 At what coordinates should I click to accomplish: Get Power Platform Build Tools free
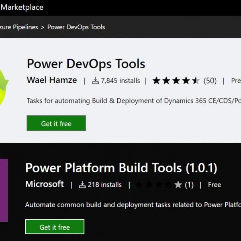tap(55, 227)
